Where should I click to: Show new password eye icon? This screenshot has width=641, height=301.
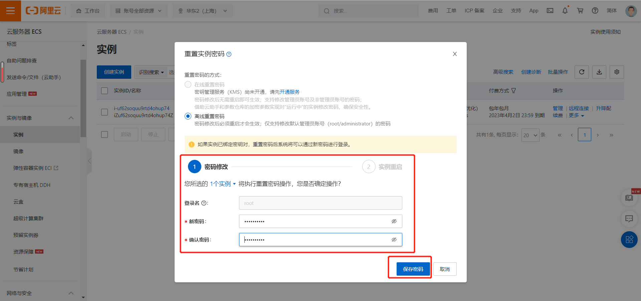(394, 221)
